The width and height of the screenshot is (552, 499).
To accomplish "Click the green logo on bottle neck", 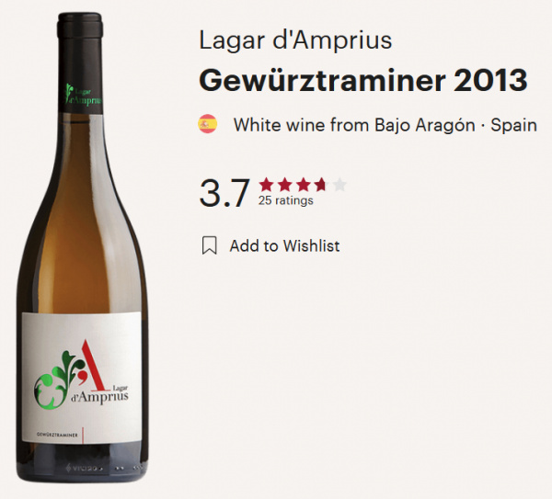I will tap(83, 95).
